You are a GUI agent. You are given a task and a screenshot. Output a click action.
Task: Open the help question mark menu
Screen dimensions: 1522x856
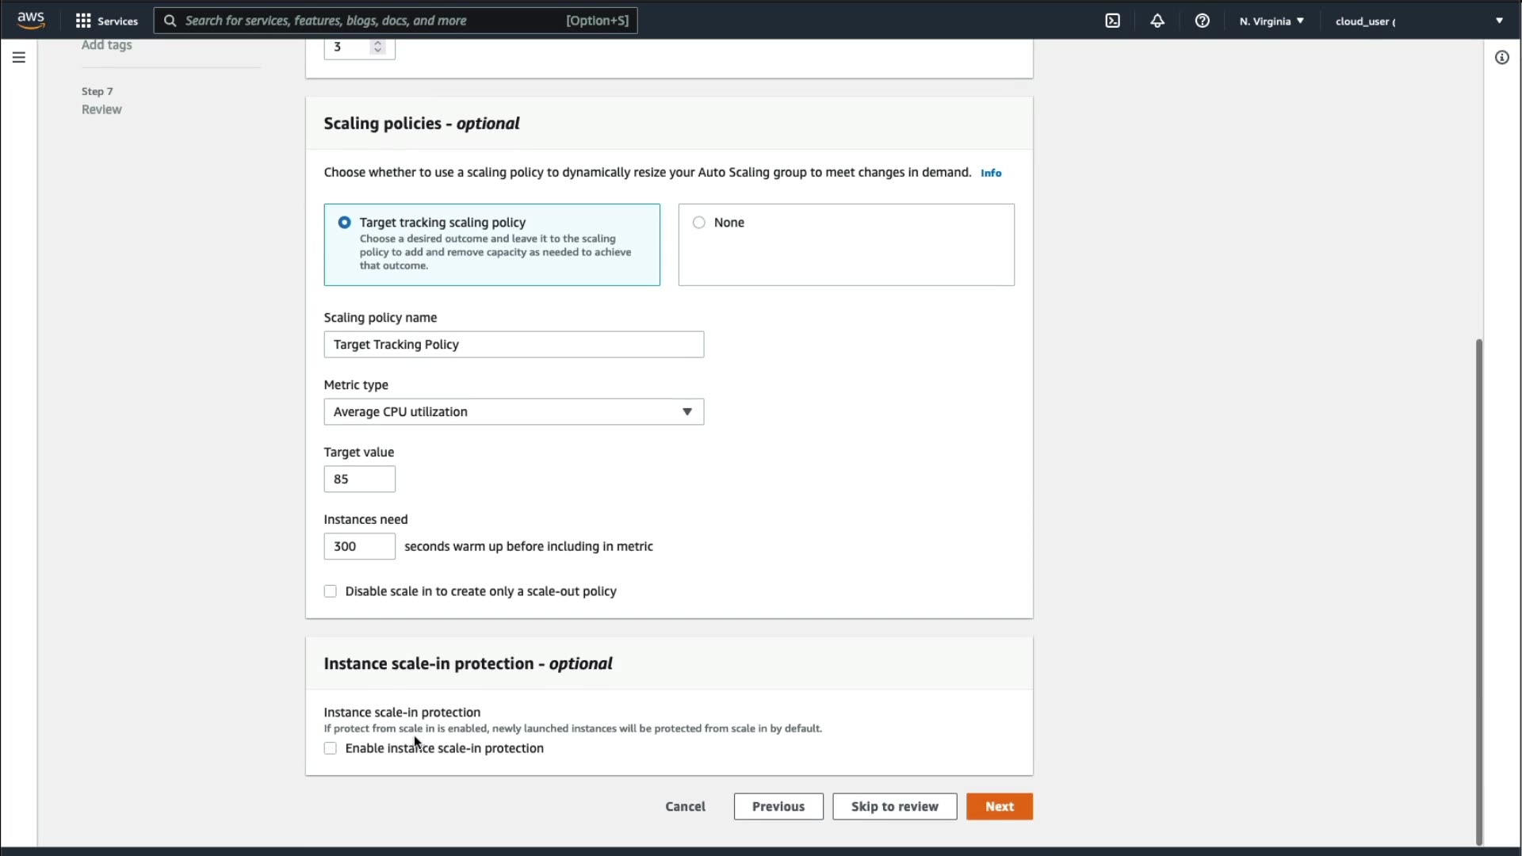pos(1202,21)
